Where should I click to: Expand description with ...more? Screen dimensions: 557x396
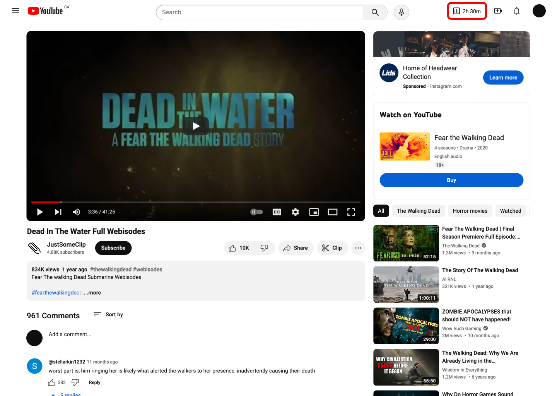(92, 293)
